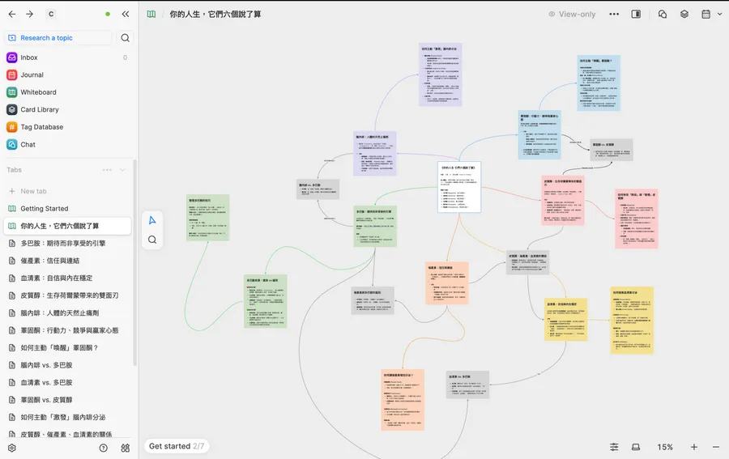Screen dimensions: 729x459
Task: Switch to the Getting Started tab
Action: 44,209
